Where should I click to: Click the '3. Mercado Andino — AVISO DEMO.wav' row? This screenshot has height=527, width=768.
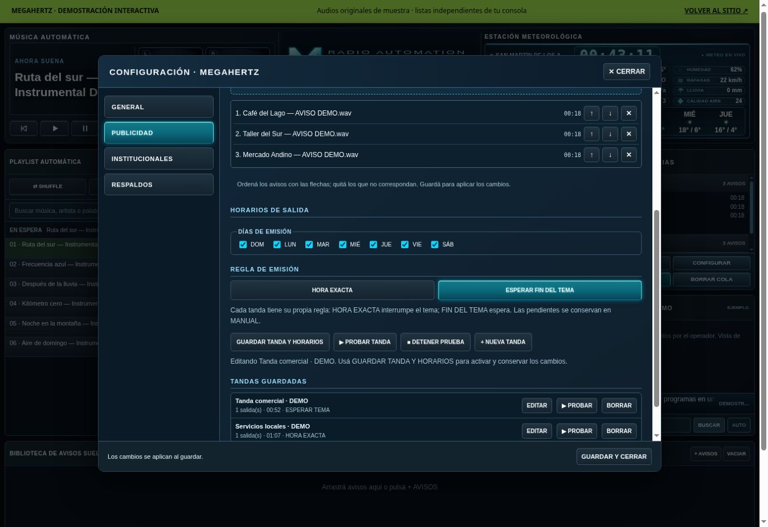tap(436, 155)
